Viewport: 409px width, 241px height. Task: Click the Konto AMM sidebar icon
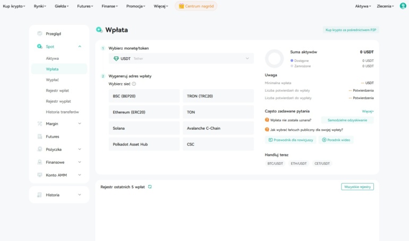[39, 175]
